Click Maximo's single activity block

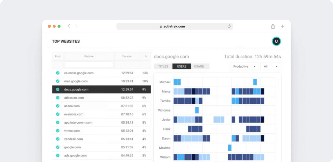click(x=230, y=148)
